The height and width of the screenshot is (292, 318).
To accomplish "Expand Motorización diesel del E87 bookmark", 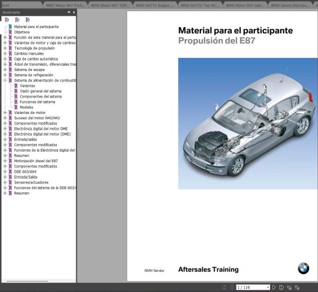I will (5, 161).
